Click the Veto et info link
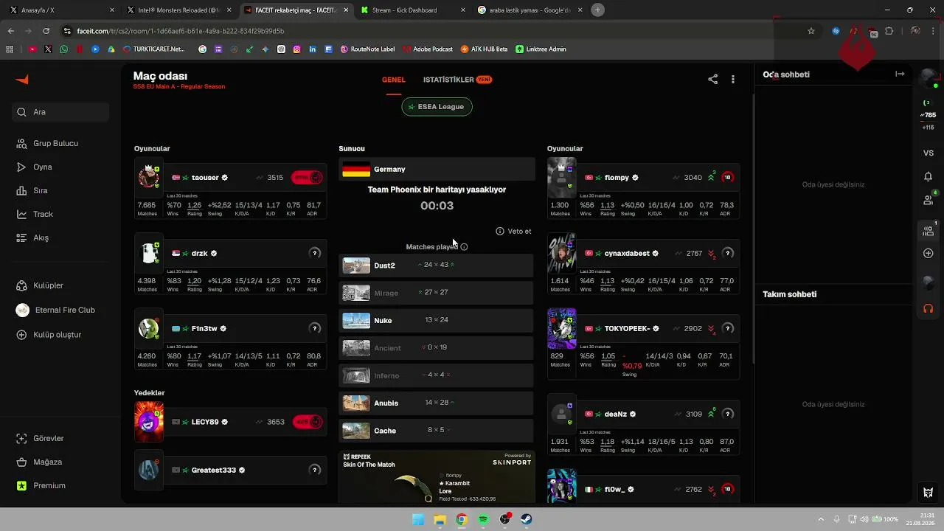The image size is (944, 531). [x=513, y=232]
